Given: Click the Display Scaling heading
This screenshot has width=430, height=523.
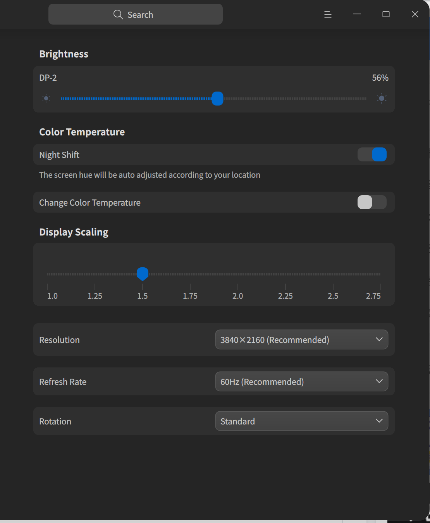Looking at the screenshot, I should click(x=74, y=232).
